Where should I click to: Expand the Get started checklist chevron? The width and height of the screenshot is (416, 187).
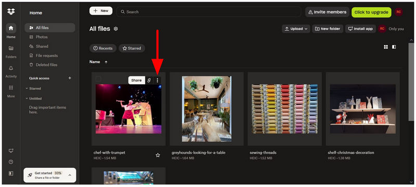(x=70, y=175)
